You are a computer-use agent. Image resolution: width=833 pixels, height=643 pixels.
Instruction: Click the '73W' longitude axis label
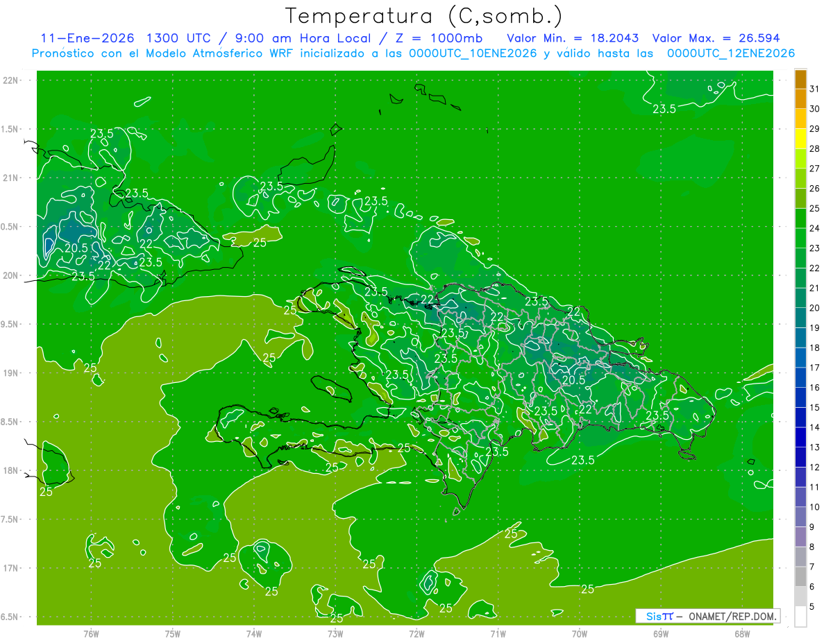point(335,633)
